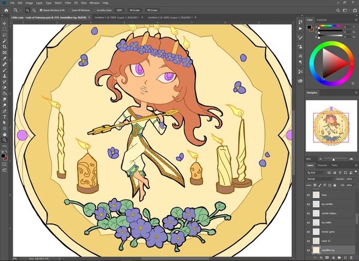Open the layer blend mode Normal dropdown
359x261 pixels.
click(320, 179)
